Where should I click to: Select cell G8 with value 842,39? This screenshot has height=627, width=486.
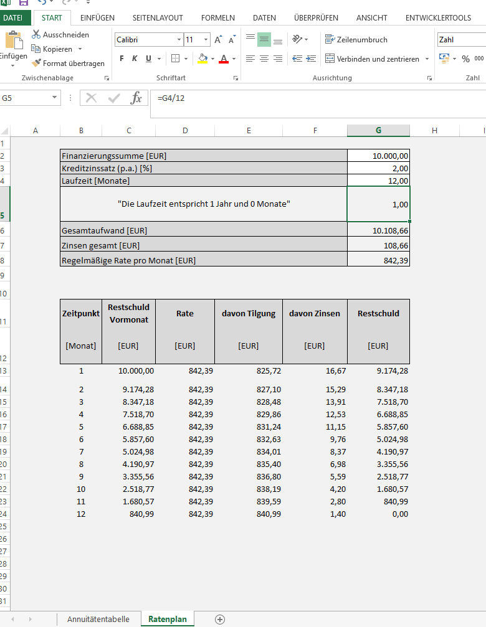[x=378, y=260]
